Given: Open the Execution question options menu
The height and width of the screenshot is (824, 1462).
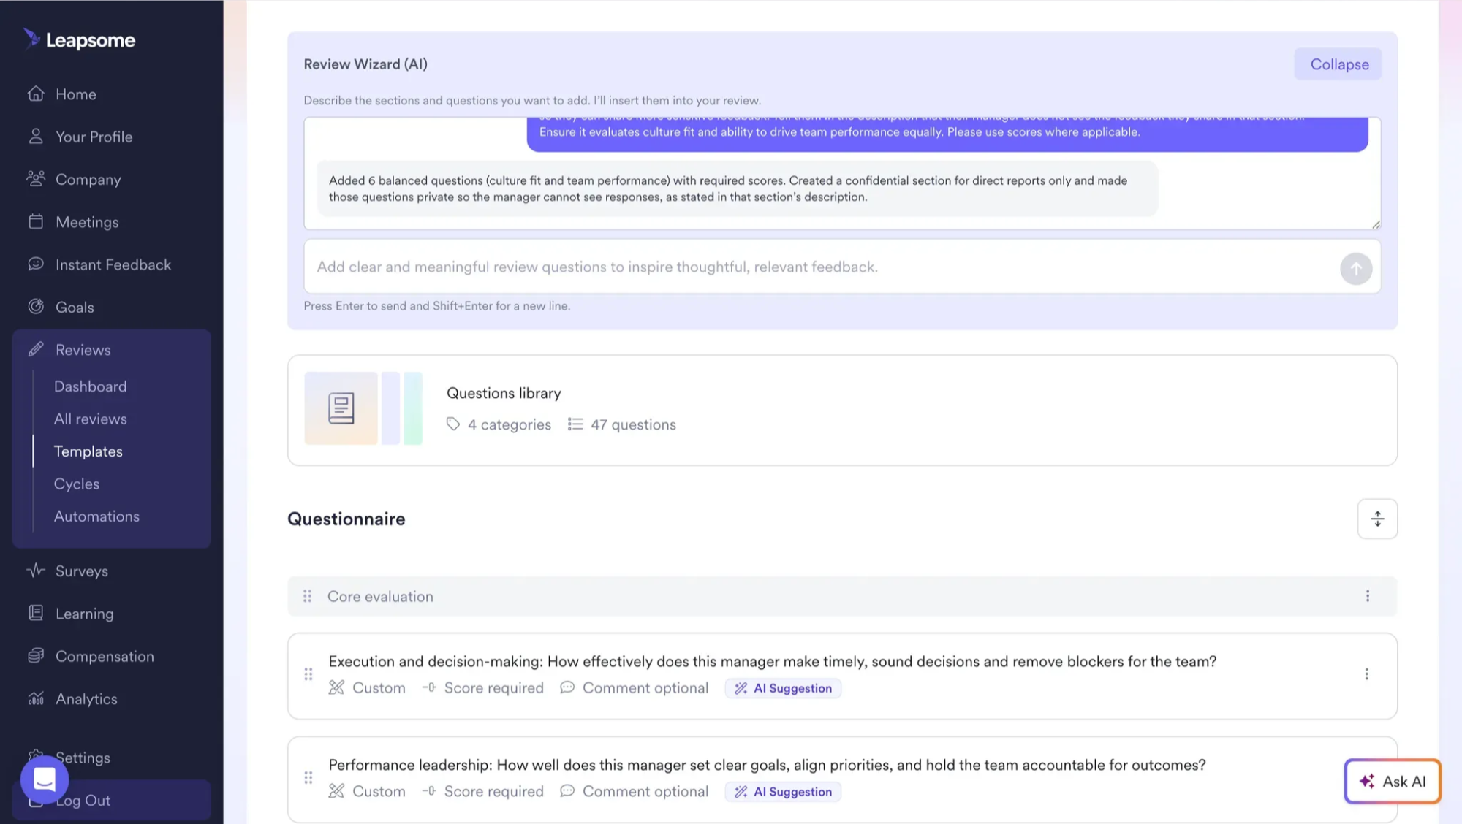Looking at the screenshot, I should pyautogui.click(x=1367, y=674).
